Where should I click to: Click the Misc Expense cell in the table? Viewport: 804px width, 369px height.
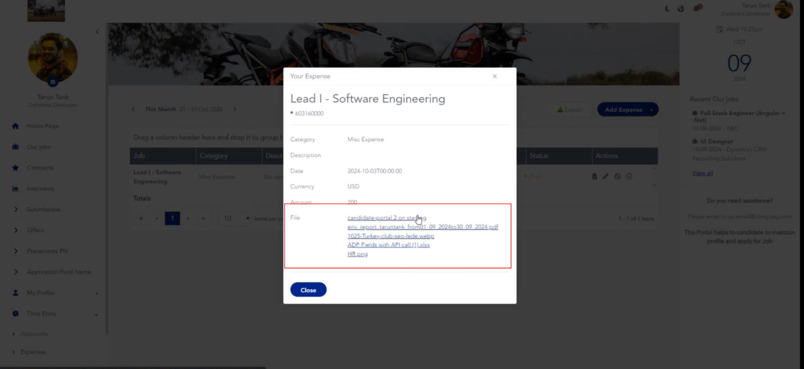click(217, 177)
